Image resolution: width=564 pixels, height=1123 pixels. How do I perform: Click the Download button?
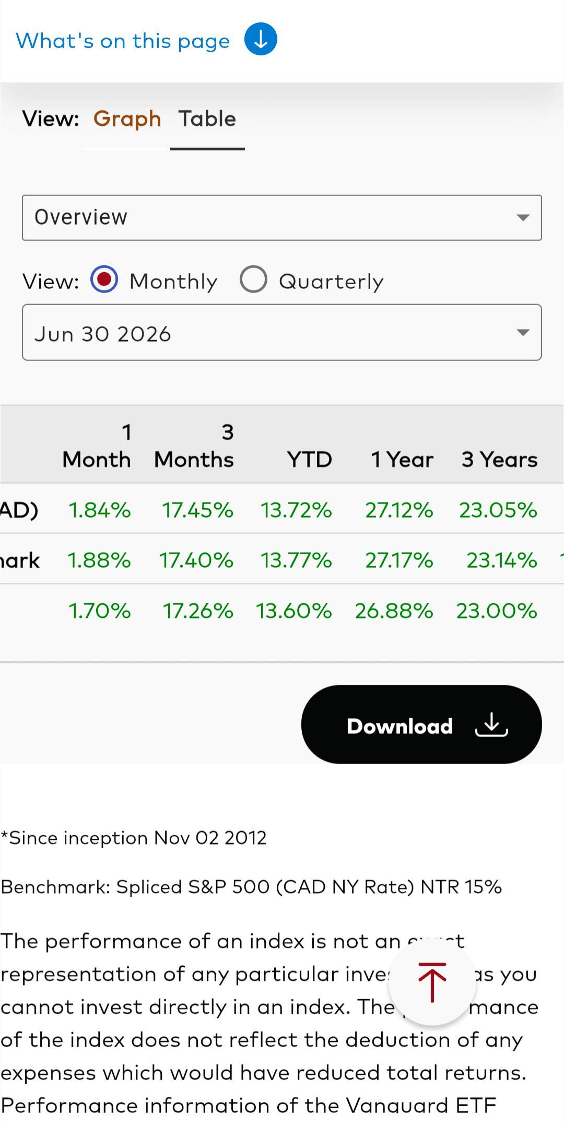click(x=421, y=724)
